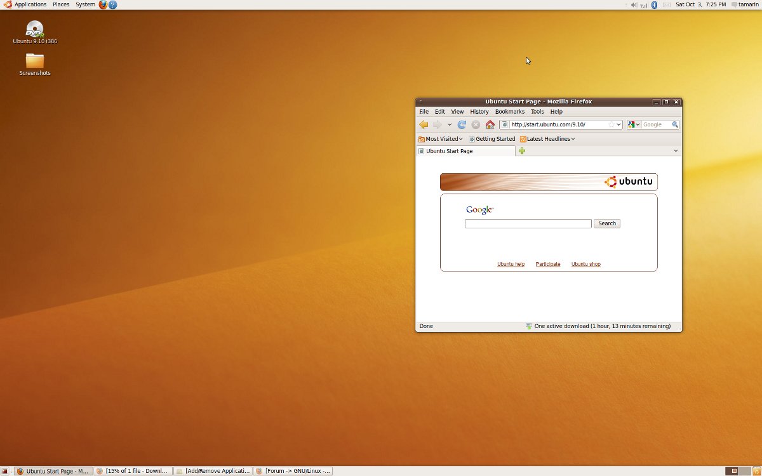Go back with the Firefox back arrow
Screen dimensions: 762x476
(x=424, y=124)
